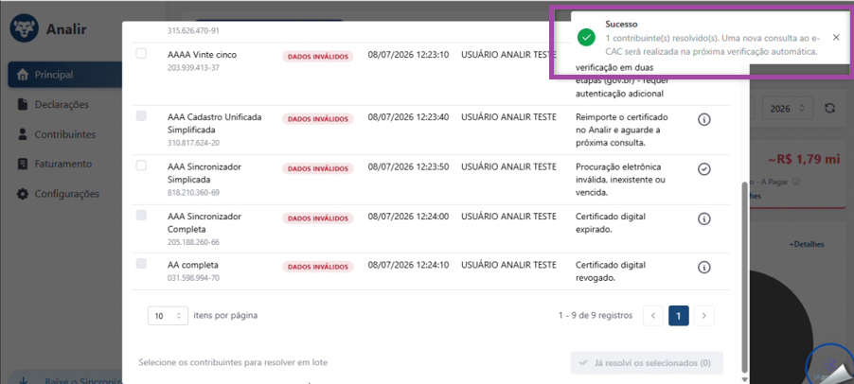The width and height of the screenshot is (854, 384).
Task: Go to Principal in sidebar
Action: [65, 75]
